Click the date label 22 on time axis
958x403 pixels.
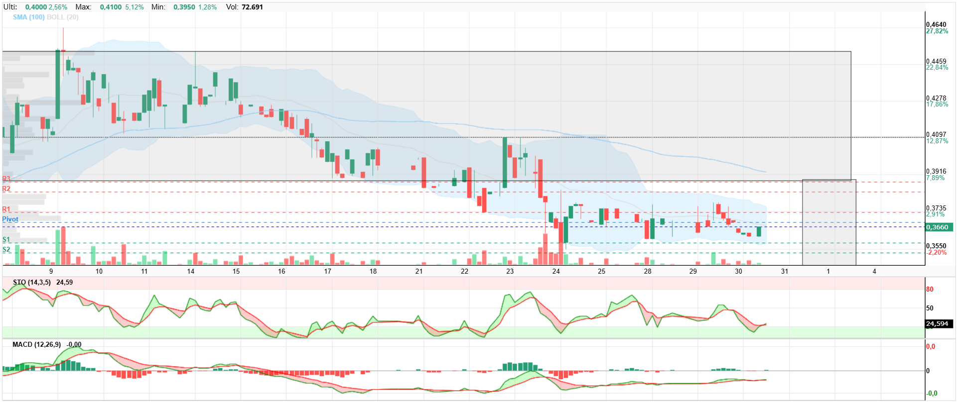click(464, 271)
